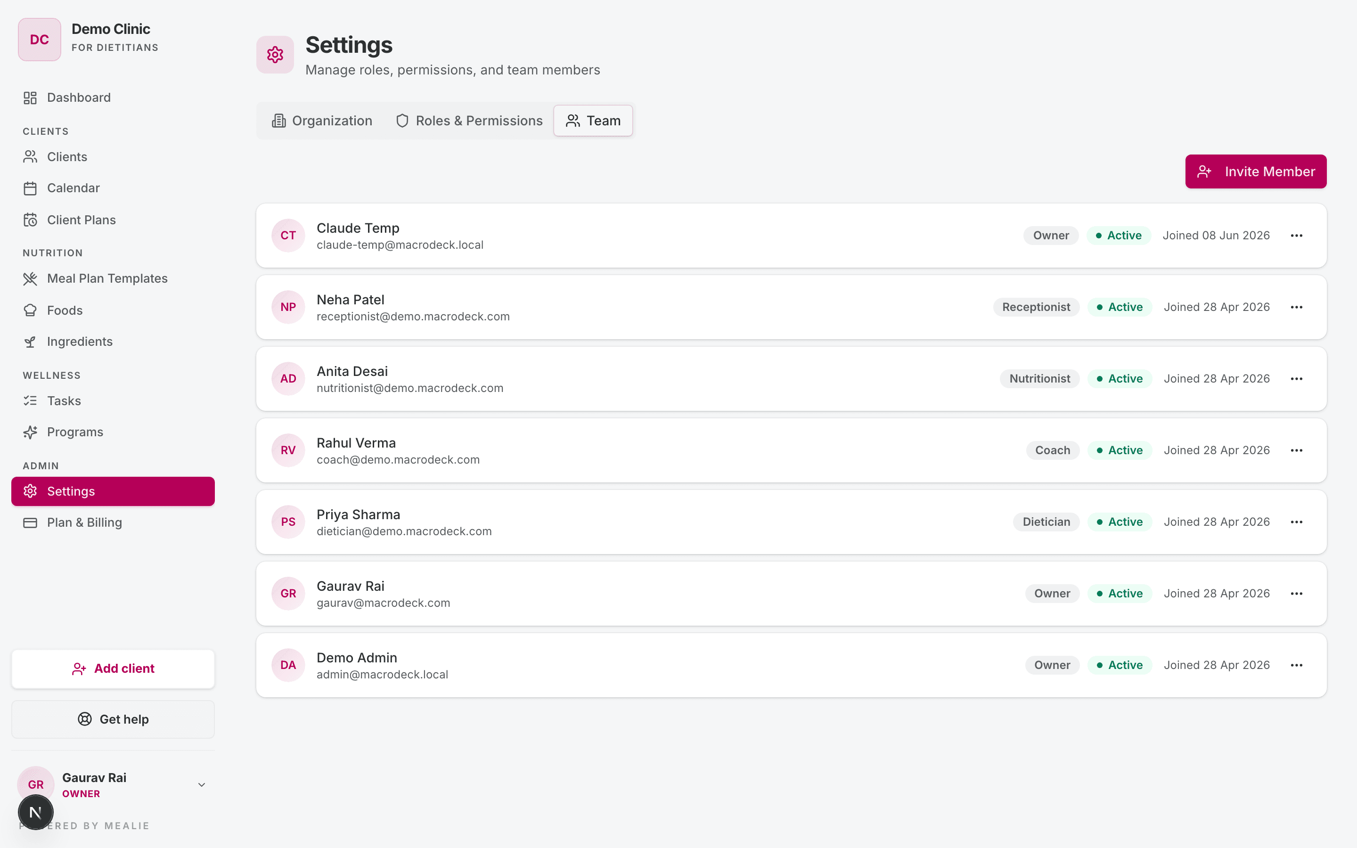Viewport: 1357px width, 848px height.
Task: Open the three-dot menu for Claude Temp
Action: point(1296,236)
